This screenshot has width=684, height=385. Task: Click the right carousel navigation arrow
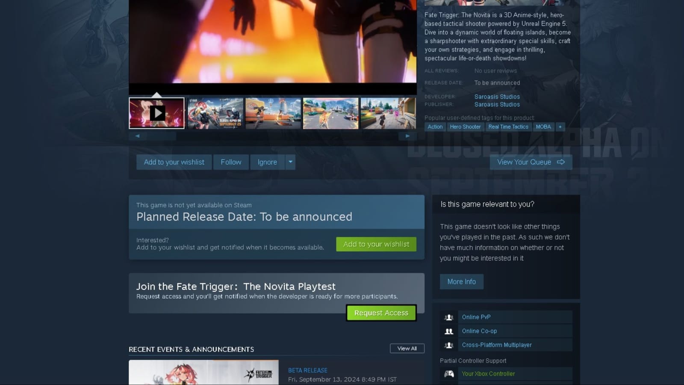408,135
